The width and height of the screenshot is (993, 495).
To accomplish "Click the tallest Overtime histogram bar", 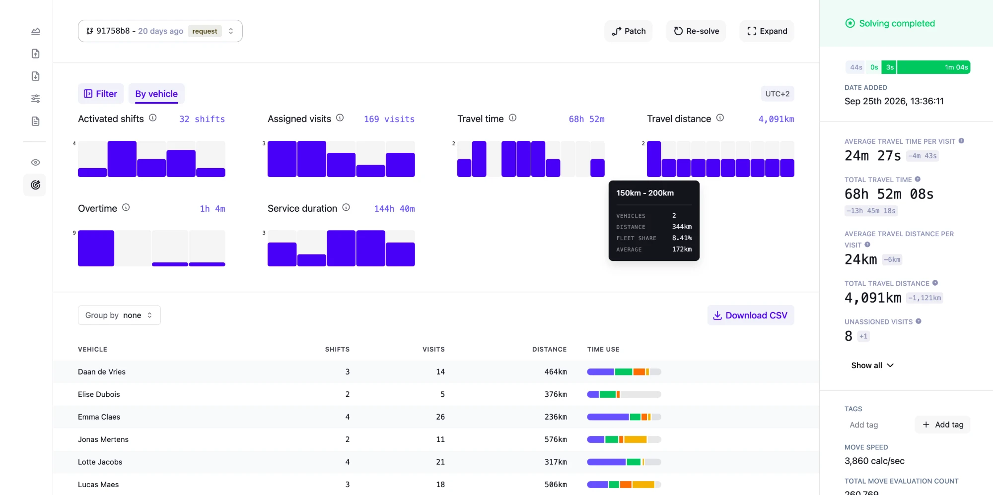I will (x=96, y=248).
